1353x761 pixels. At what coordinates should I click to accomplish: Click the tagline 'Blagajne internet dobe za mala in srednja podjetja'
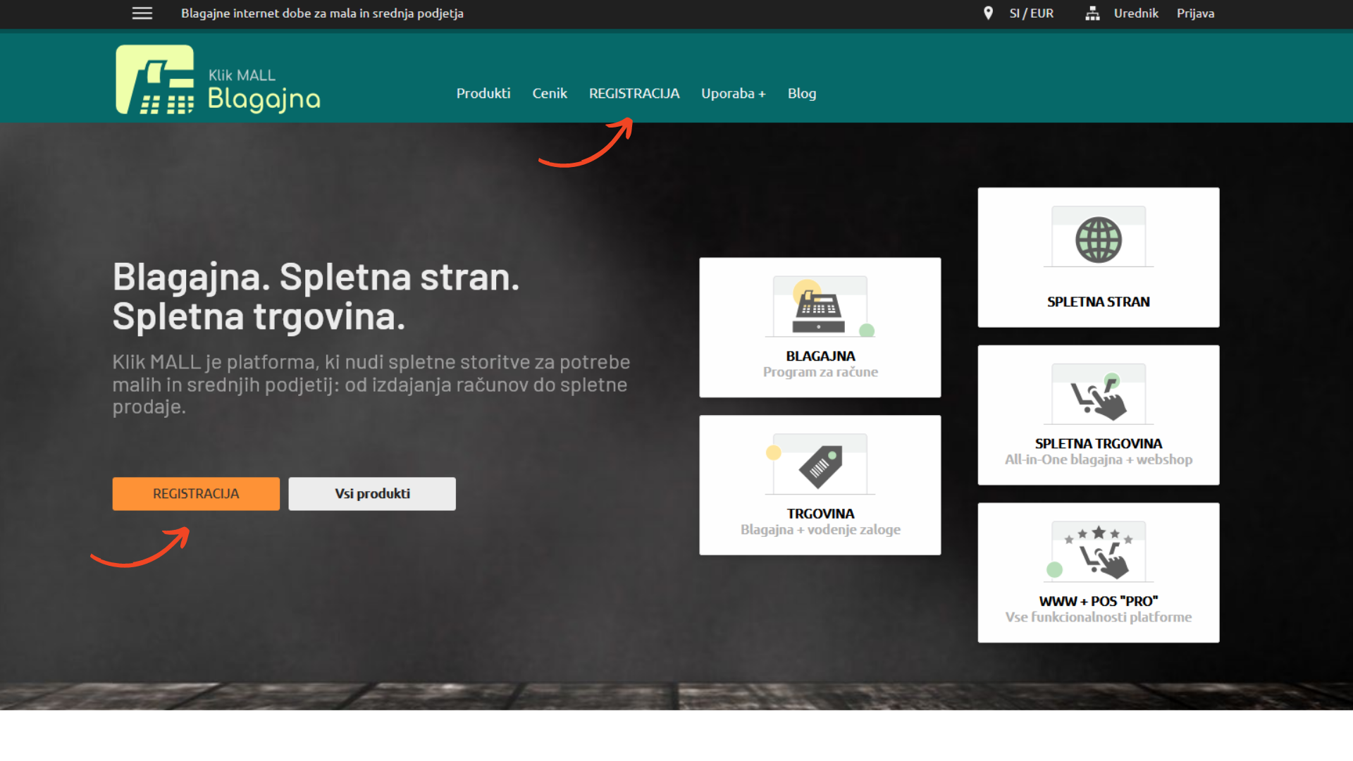(x=322, y=13)
